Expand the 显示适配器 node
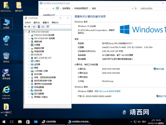The height and width of the screenshot is (125, 166). point(29,94)
